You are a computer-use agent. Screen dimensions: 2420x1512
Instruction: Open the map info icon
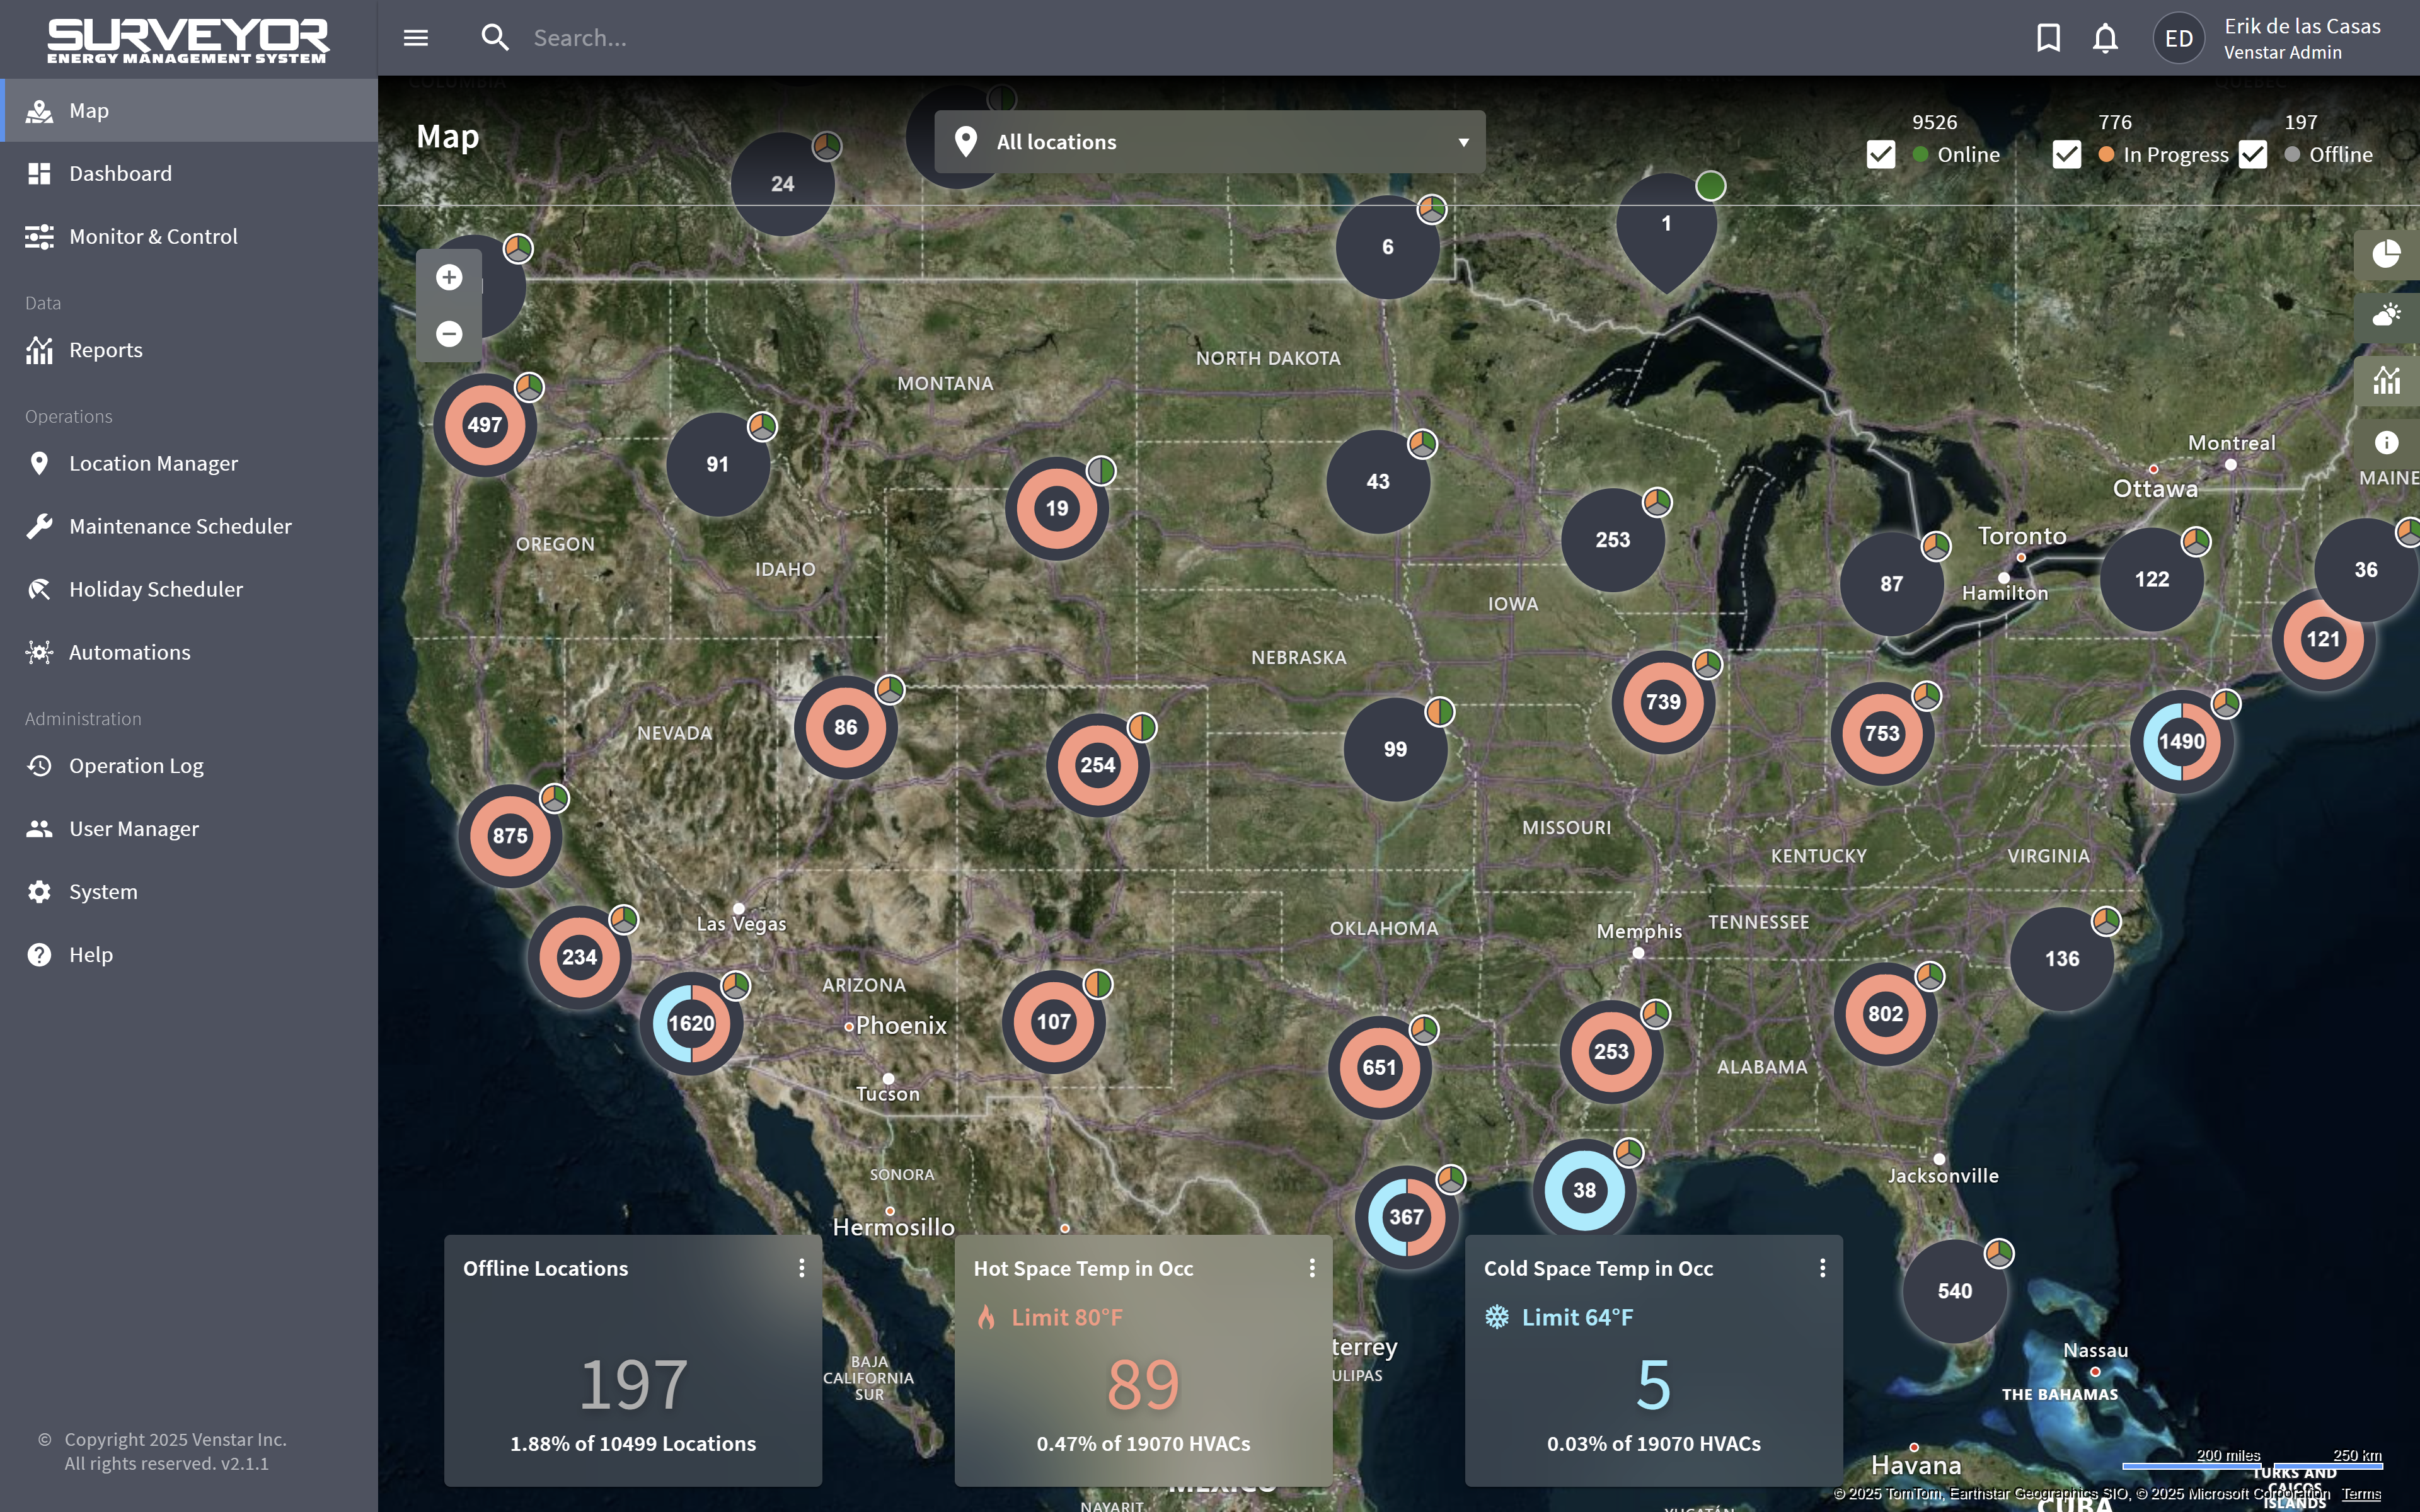pos(2386,442)
